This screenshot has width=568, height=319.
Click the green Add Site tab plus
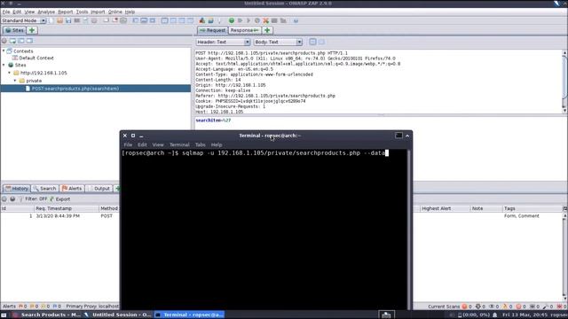click(x=32, y=30)
